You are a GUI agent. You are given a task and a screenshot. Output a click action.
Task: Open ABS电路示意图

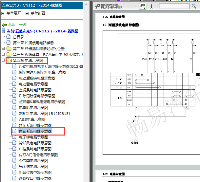(32, 119)
